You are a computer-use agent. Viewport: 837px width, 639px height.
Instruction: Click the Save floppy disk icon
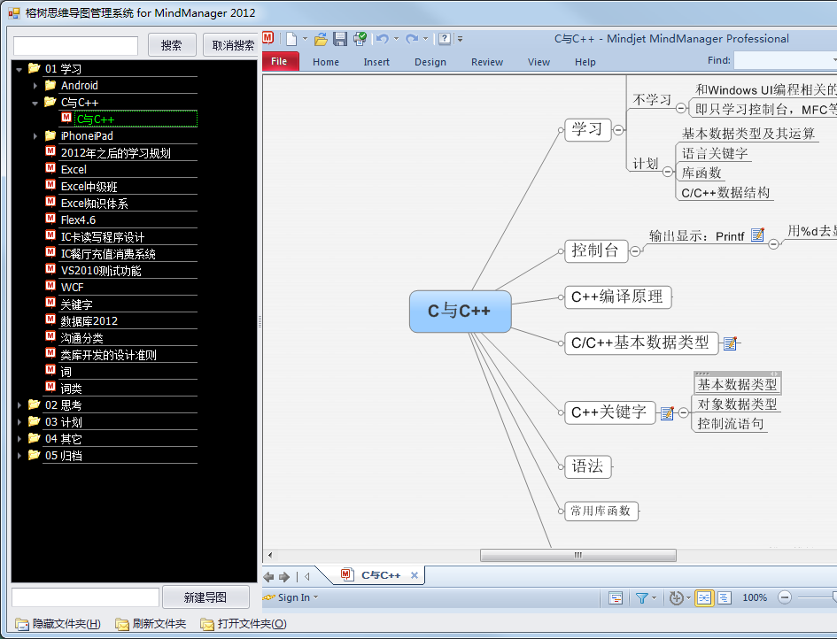[x=340, y=39]
